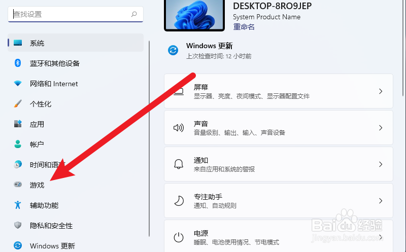This screenshot has width=406, height=252.
Task: Expand the 通知 card chevron
Action: (381, 164)
